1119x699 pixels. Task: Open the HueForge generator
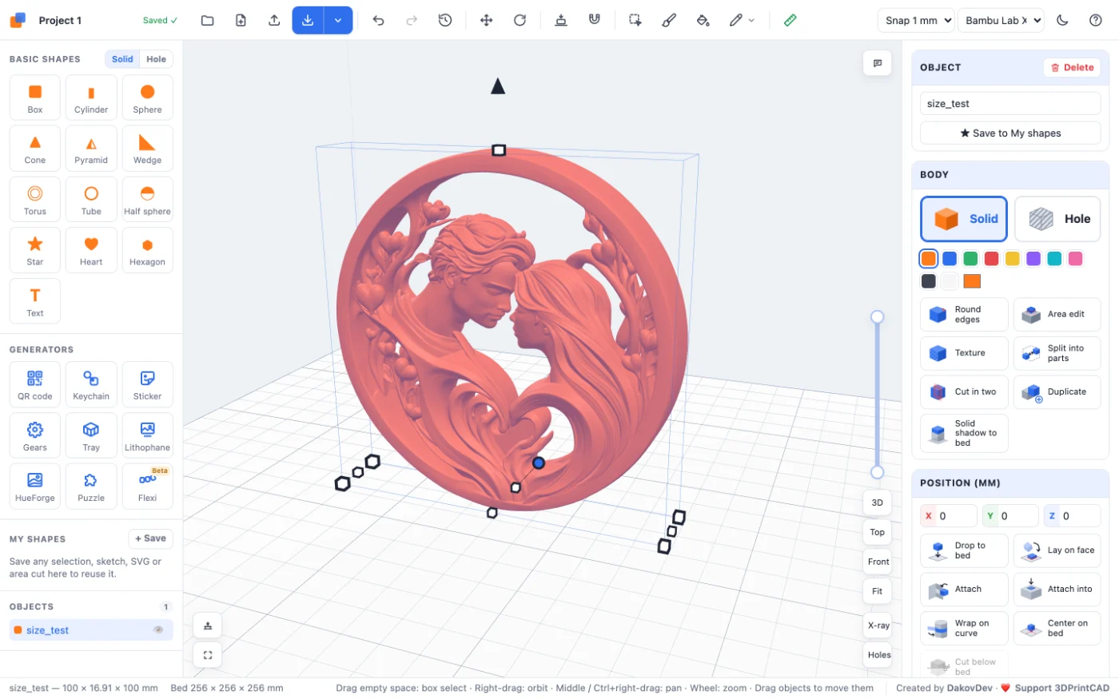tap(35, 486)
